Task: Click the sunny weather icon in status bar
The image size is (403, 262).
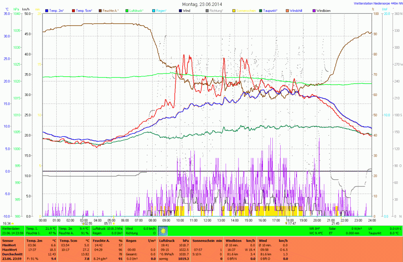Action: (x=163, y=231)
